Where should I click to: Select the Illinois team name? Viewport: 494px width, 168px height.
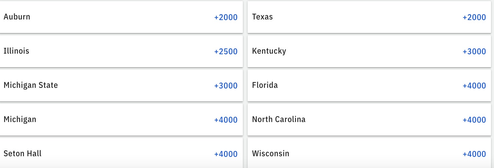(16, 51)
